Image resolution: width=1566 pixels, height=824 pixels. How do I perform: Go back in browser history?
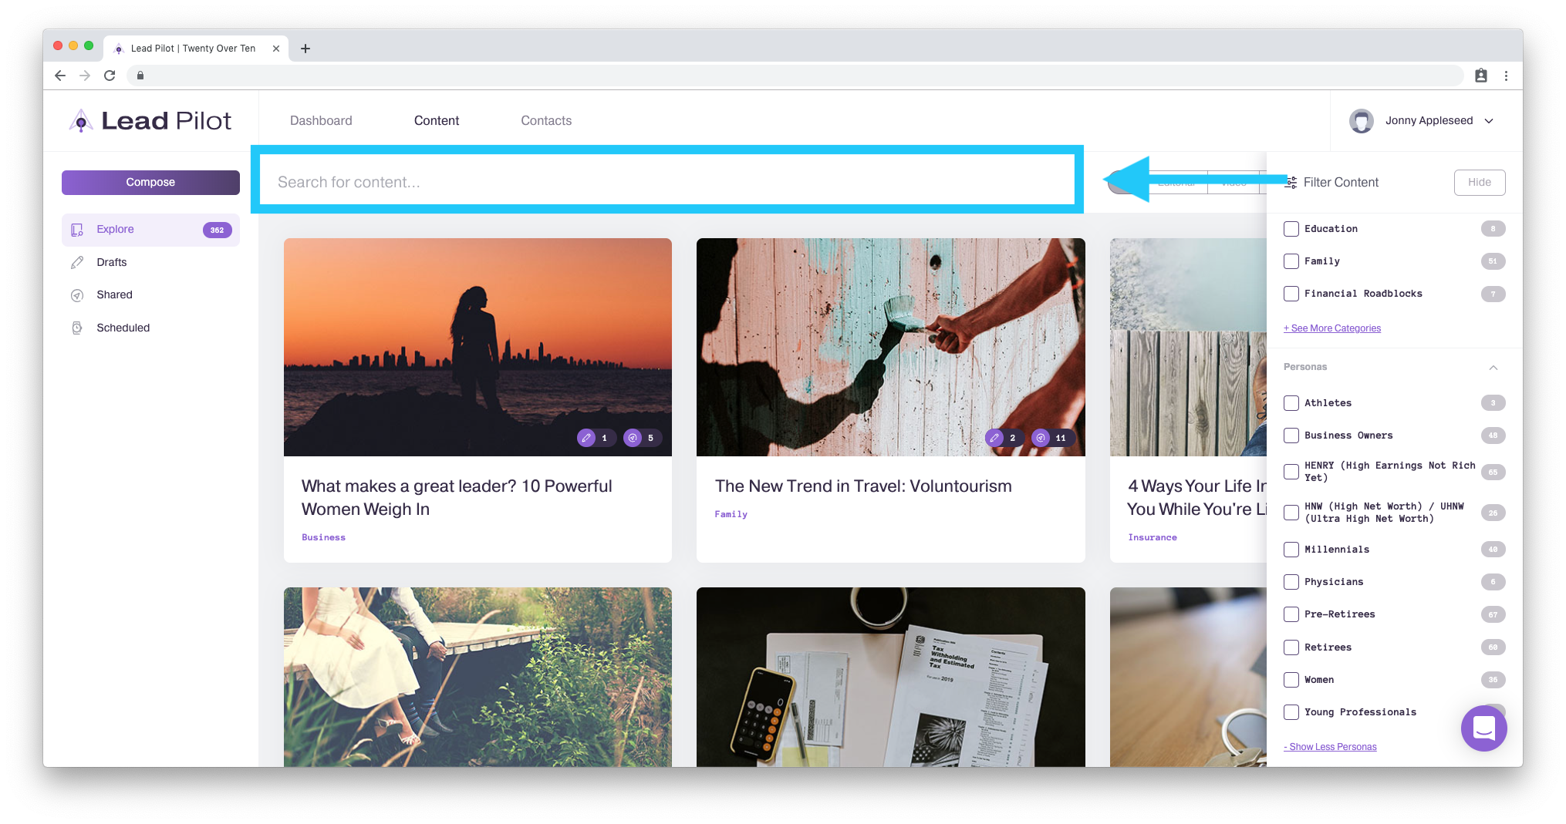click(x=60, y=76)
